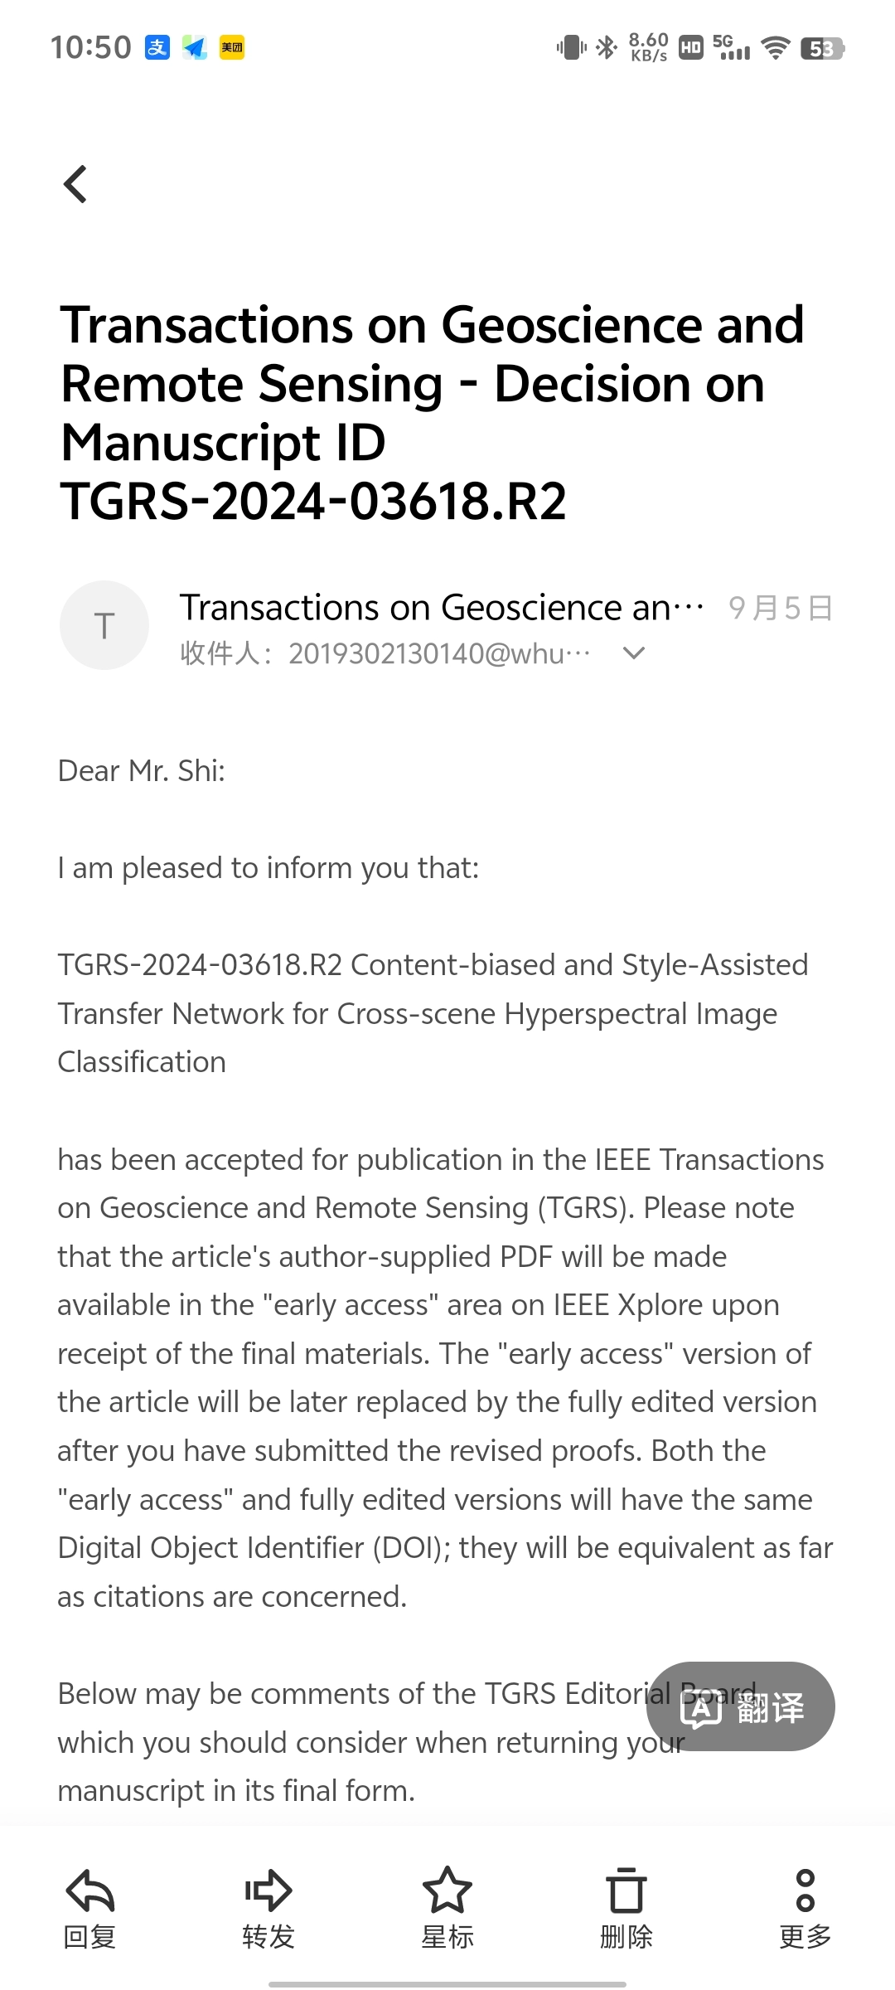Star this email
Screen dimensions: 895x1990
447,1892
